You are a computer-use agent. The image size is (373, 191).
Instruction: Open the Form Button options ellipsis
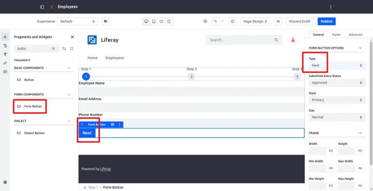(119, 125)
